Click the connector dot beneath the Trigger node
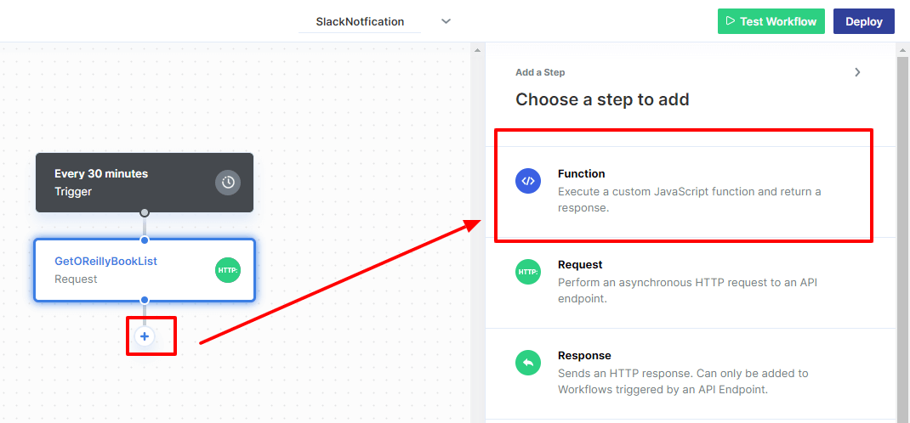Image resolution: width=910 pixels, height=423 pixels. [145, 212]
